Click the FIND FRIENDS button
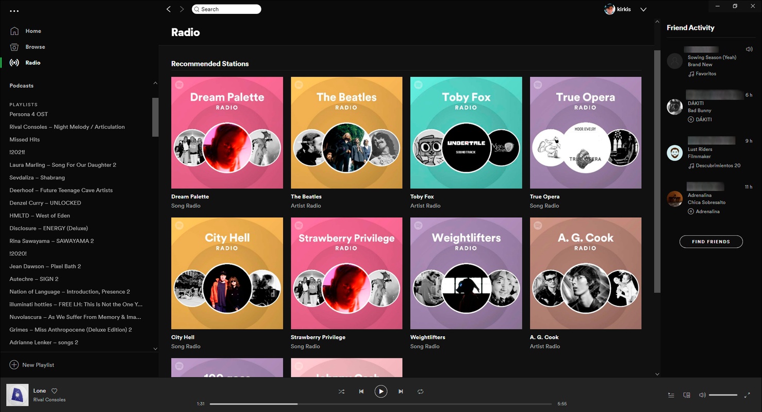762x412 pixels. pos(711,242)
